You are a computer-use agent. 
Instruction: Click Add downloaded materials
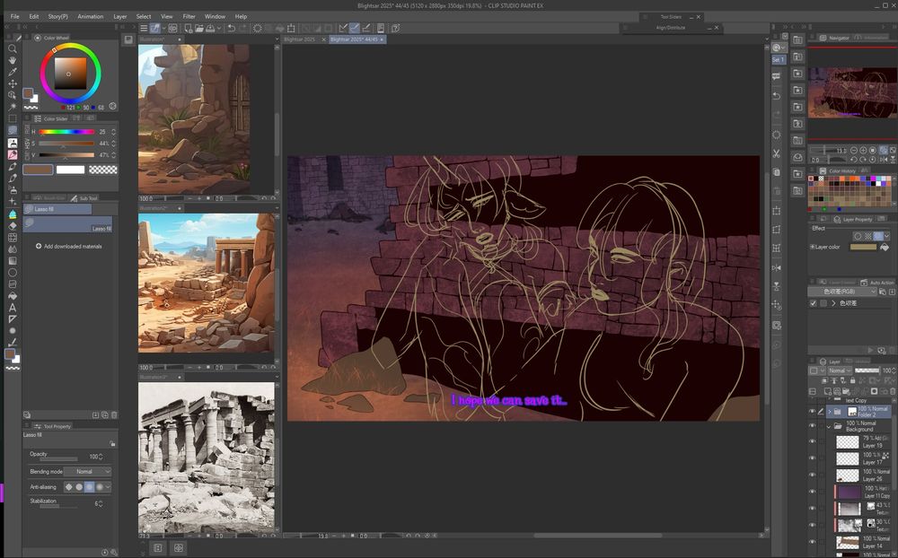pyautogui.click(x=72, y=246)
